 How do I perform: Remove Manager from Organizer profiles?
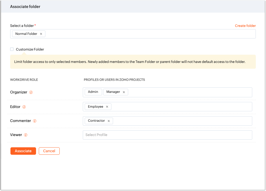coord(124,92)
